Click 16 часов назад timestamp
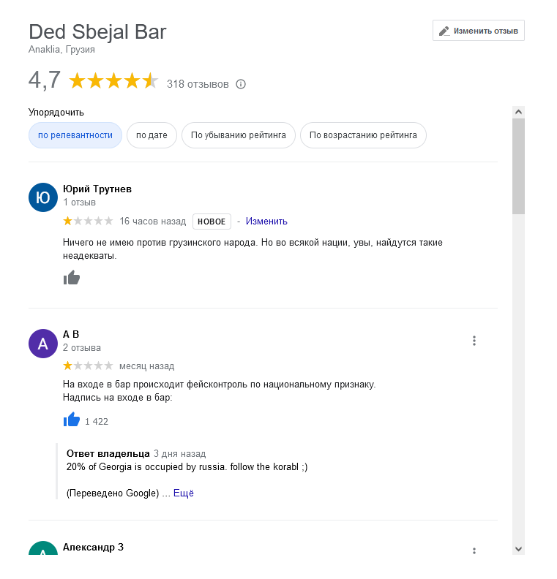557x579 pixels. (x=153, y=222)
